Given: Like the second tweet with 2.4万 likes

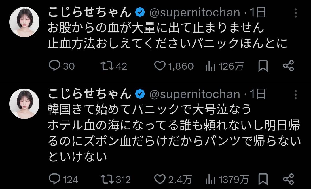Looking at the screenshot, I should click(160, 179).
